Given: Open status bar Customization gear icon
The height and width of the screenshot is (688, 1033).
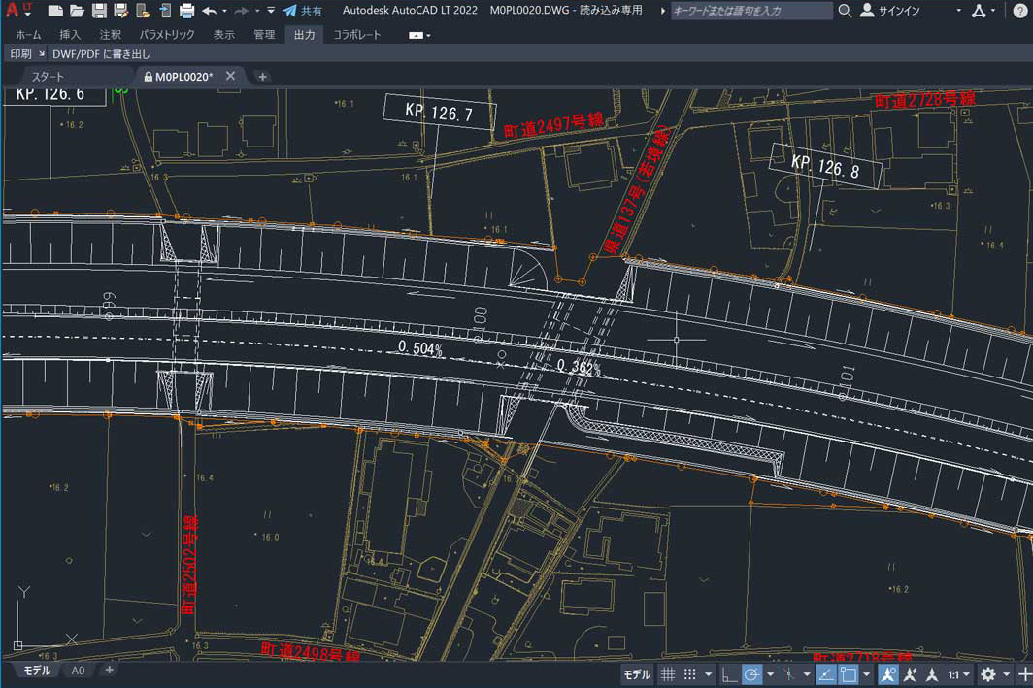Looking at the screenshot, I should pos(987,673).
